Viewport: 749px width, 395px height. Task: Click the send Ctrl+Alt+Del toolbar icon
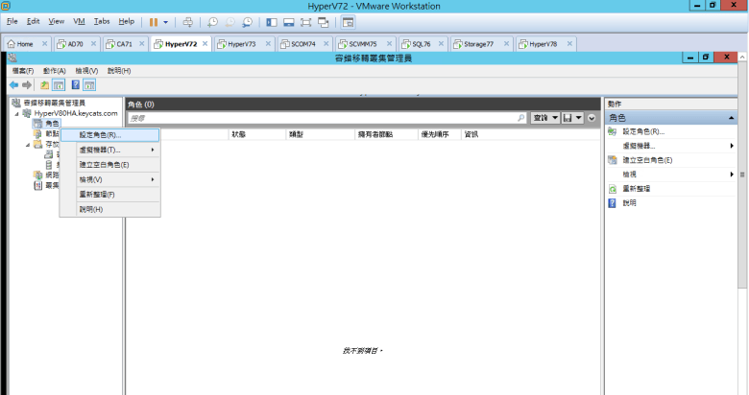[187, 21]
